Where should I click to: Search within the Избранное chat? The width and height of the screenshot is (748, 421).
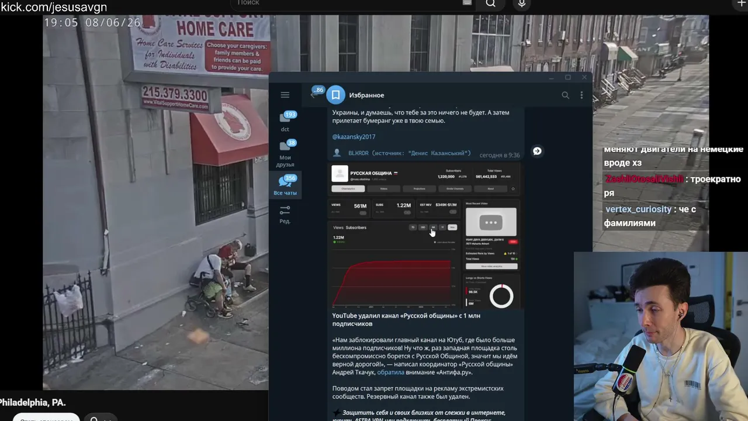[x=565, y=95]
